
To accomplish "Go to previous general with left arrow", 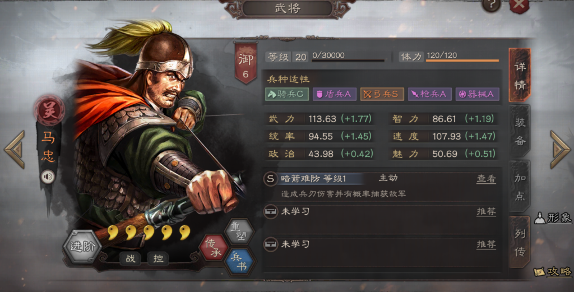I will [15, 150].
